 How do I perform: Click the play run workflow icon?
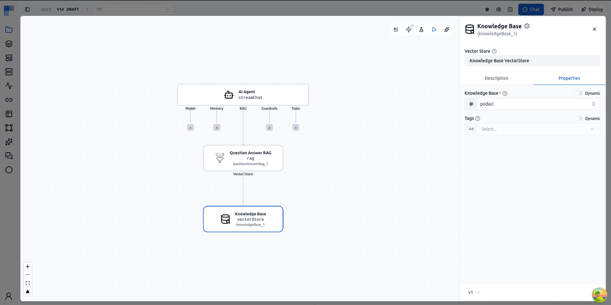click(x=434, y=30)
